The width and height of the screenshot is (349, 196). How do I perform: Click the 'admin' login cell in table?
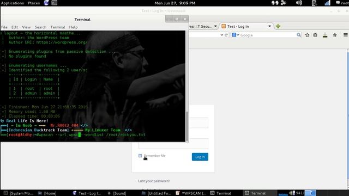point(31,93)
